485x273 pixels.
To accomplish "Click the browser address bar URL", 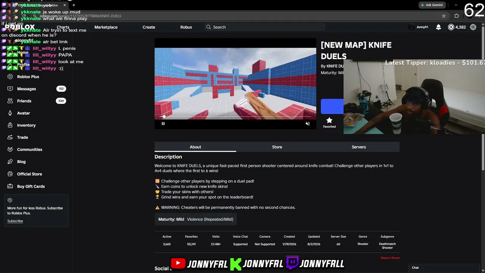I will click(x=80, y=16).
